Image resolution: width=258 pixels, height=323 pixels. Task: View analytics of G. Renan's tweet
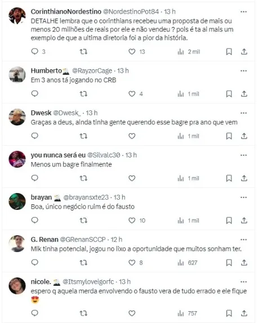pos(187,263)
